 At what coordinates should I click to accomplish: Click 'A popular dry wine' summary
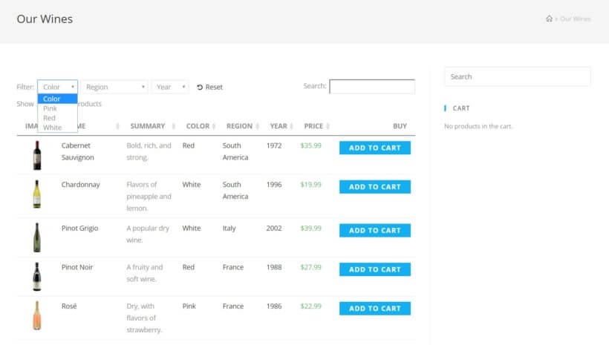[x=148, y=234]
